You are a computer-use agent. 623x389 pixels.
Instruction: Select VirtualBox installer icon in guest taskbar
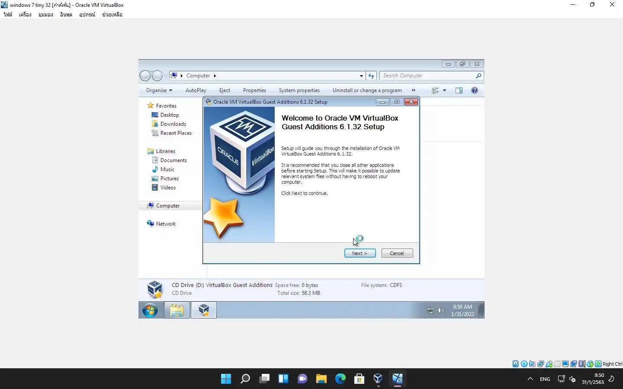(204, 310)
